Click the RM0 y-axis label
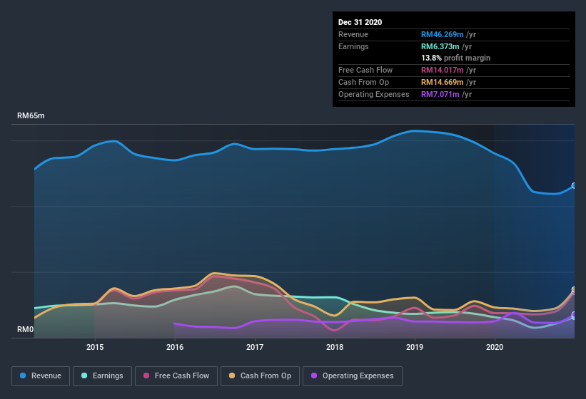586x399 pixels. point(26,329)
